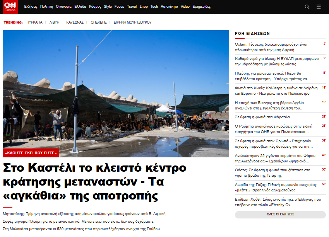
Task: Select the ΠΥΡΚΑΓΙΑ trending topic
Action: (34, 22)
